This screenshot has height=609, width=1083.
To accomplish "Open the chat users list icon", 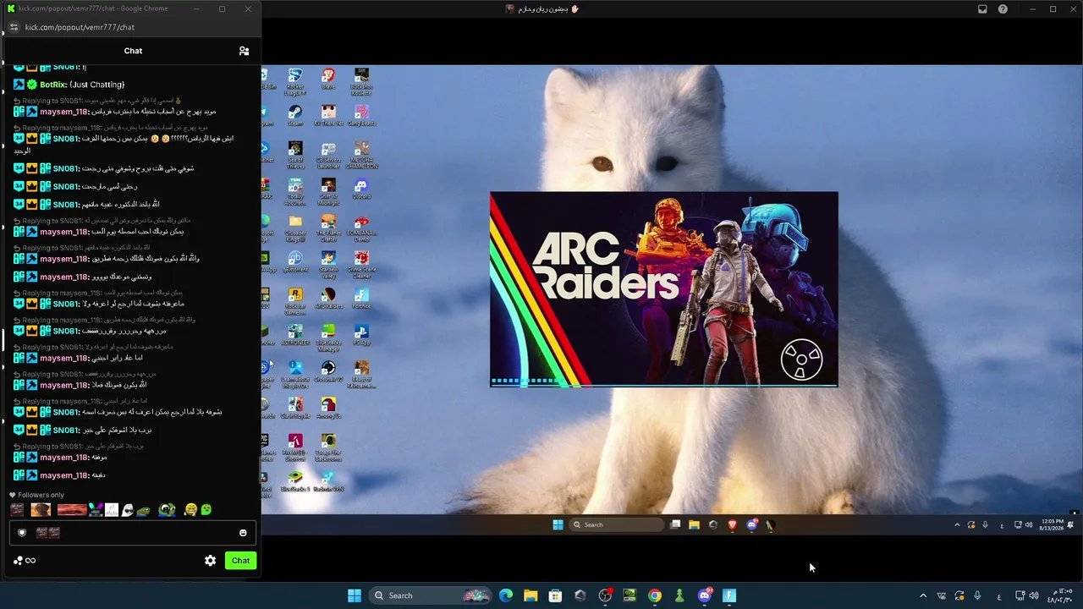I will (244, 51).
